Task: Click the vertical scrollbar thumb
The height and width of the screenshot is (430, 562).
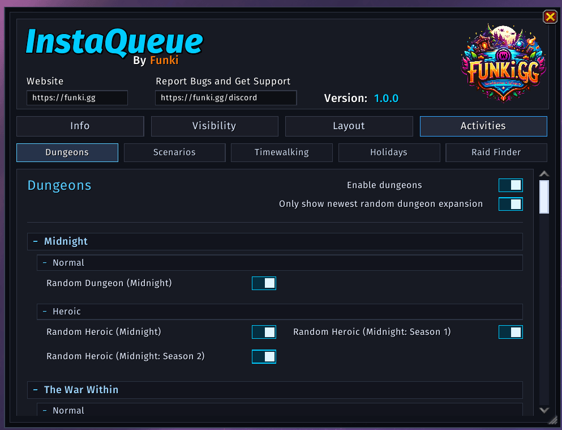Action: click(x=544, y=197)
